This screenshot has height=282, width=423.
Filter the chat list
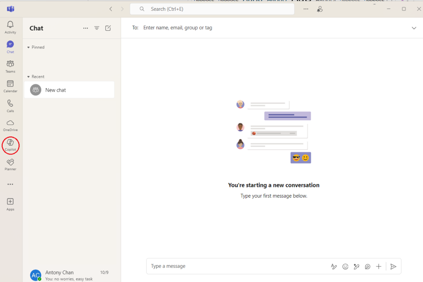[x=97, y=28]
